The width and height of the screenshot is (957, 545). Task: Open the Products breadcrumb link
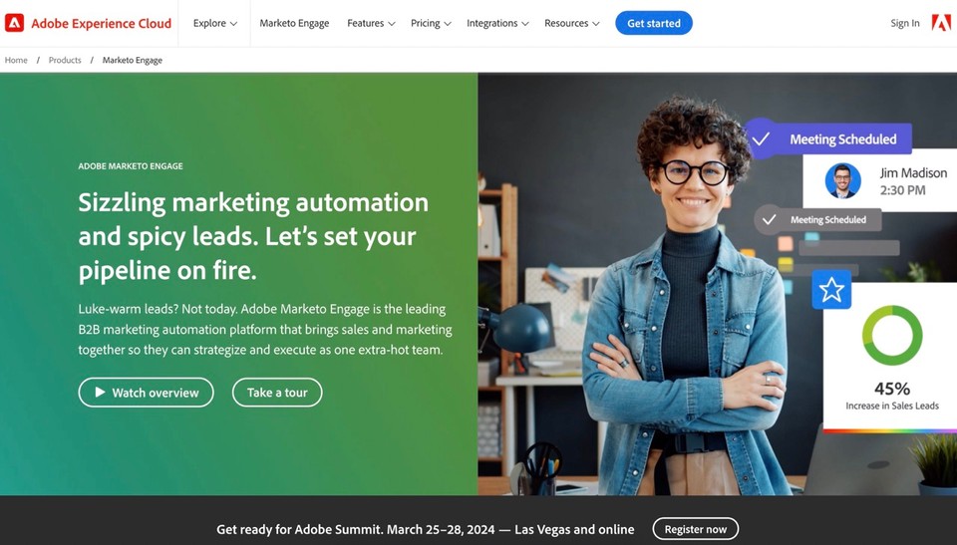[65, 60]
